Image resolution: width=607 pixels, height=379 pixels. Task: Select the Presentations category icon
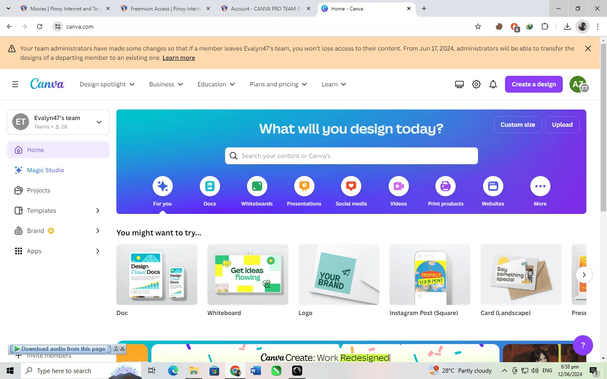click(x=304, y=186)
